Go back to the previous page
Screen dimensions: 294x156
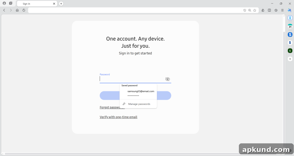(x=4, y=10)
